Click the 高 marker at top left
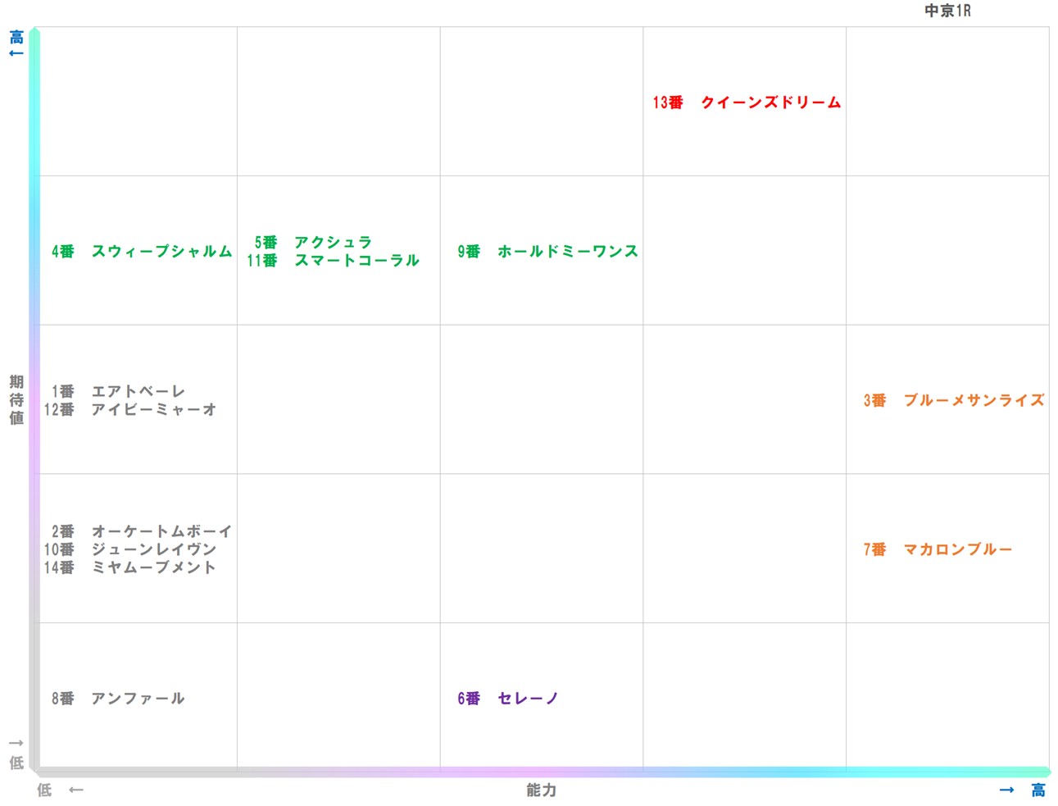 point(15,37)
